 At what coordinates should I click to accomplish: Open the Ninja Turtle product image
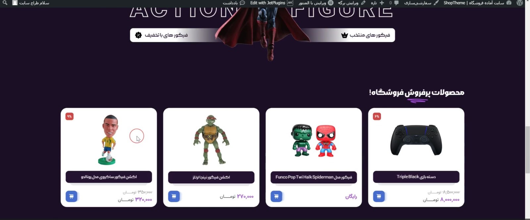click(x=211, y=140)
